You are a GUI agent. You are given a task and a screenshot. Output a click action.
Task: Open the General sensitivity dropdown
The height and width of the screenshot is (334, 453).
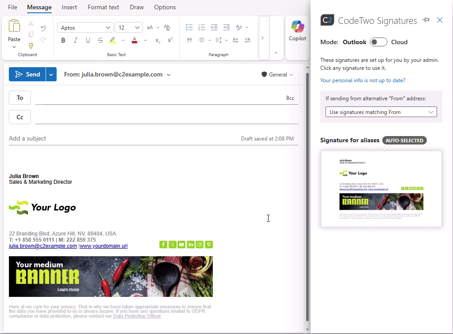point(277,75)
